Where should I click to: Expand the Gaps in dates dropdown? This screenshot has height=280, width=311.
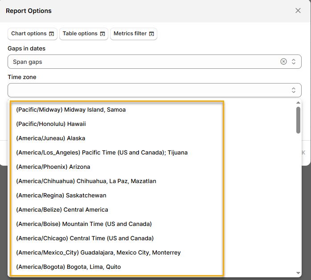[x=294, y=62]
